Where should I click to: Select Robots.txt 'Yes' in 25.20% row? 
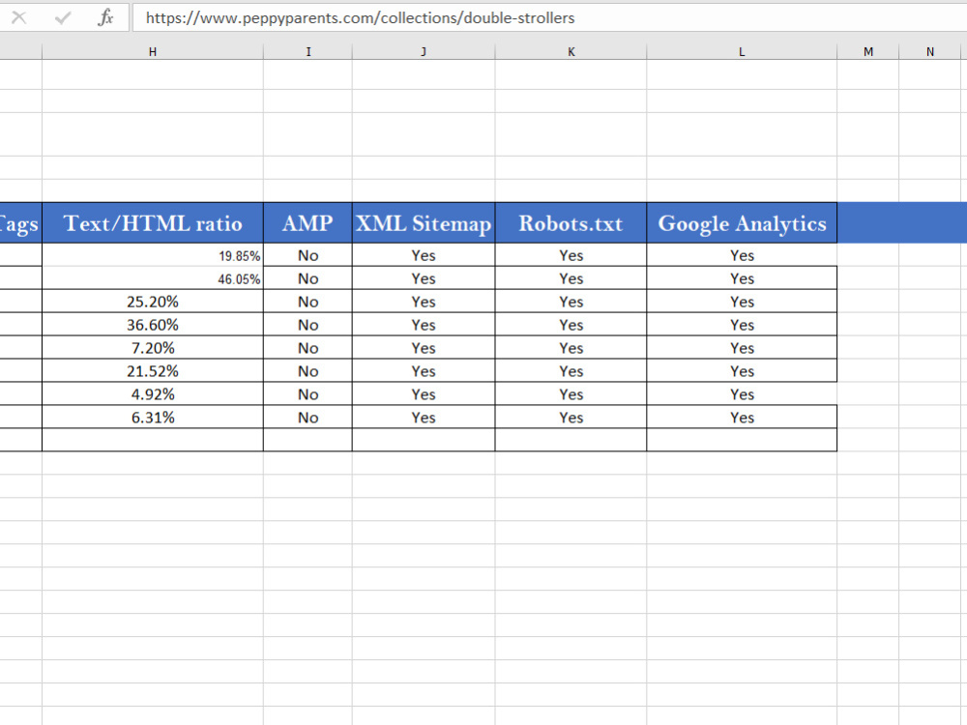(x=571, y=302)
